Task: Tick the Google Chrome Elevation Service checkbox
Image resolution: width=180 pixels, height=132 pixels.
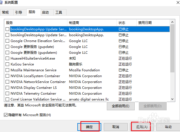Action: coord(7,41)
